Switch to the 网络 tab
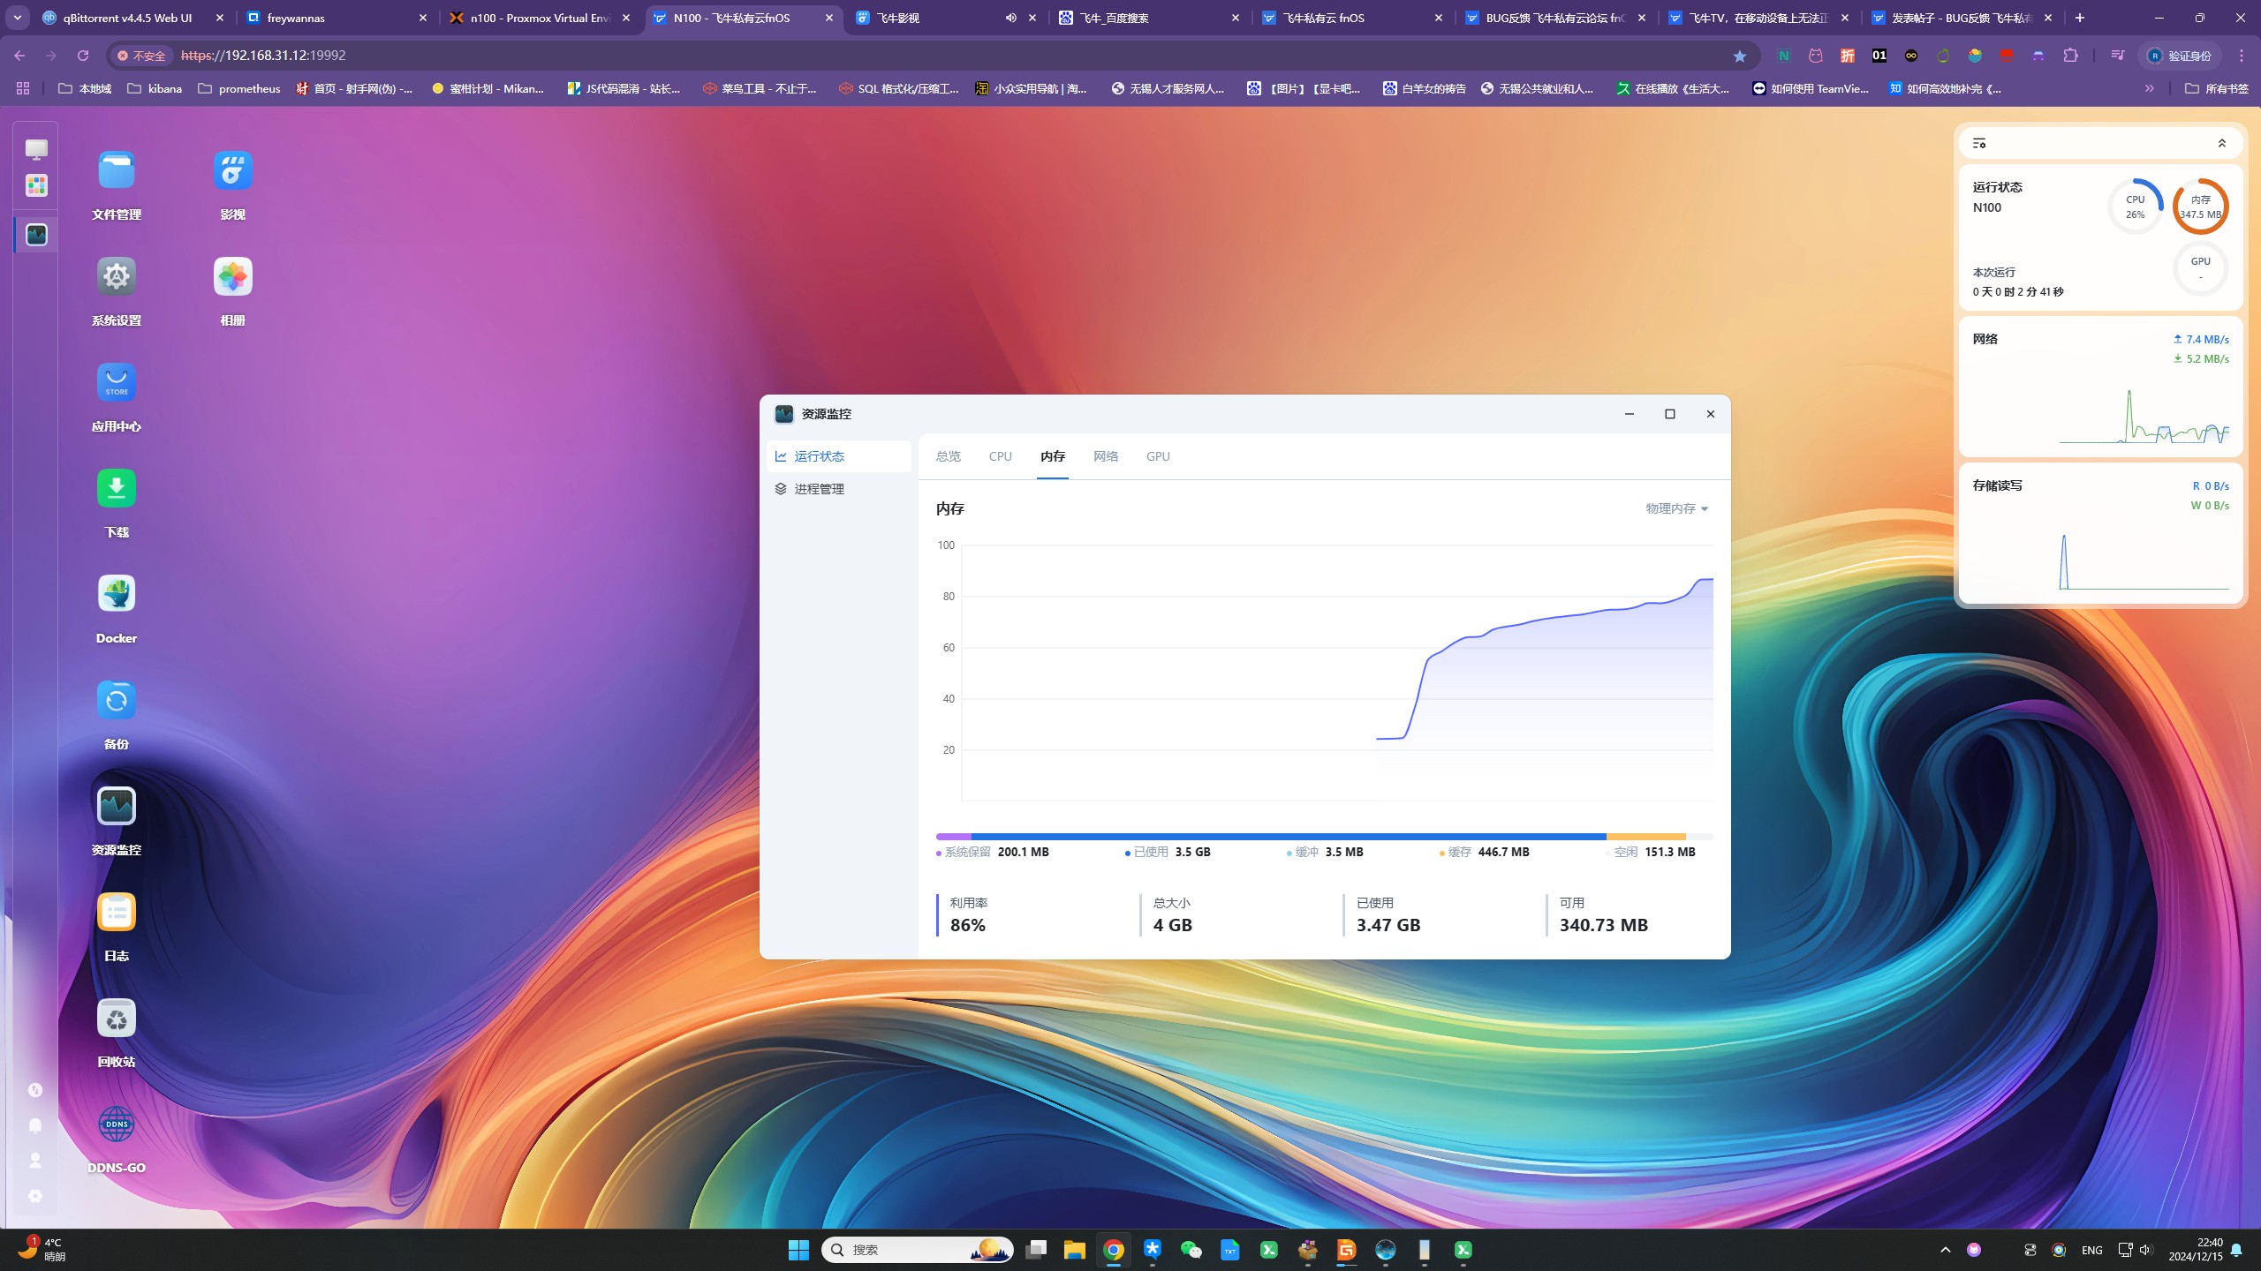This screenshot has width=2261, height=1271. coord(1105,456)
